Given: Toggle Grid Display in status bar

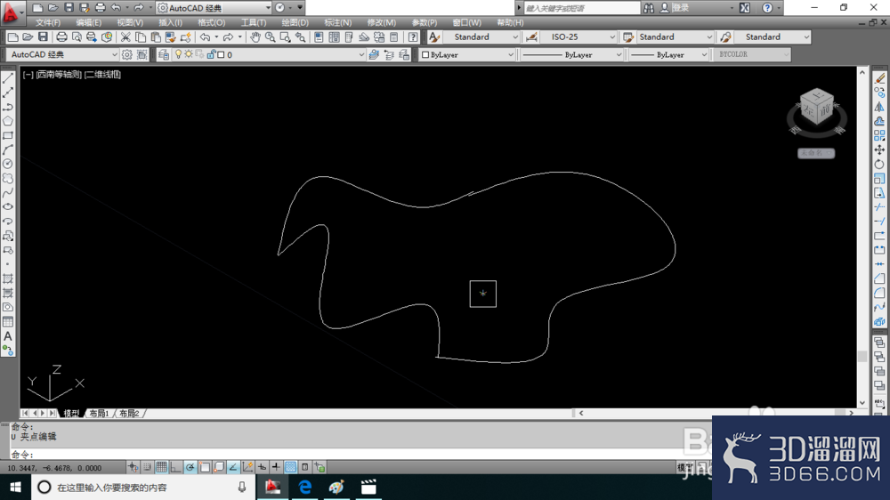Looking at the screenshot, I should pos(162,467).
